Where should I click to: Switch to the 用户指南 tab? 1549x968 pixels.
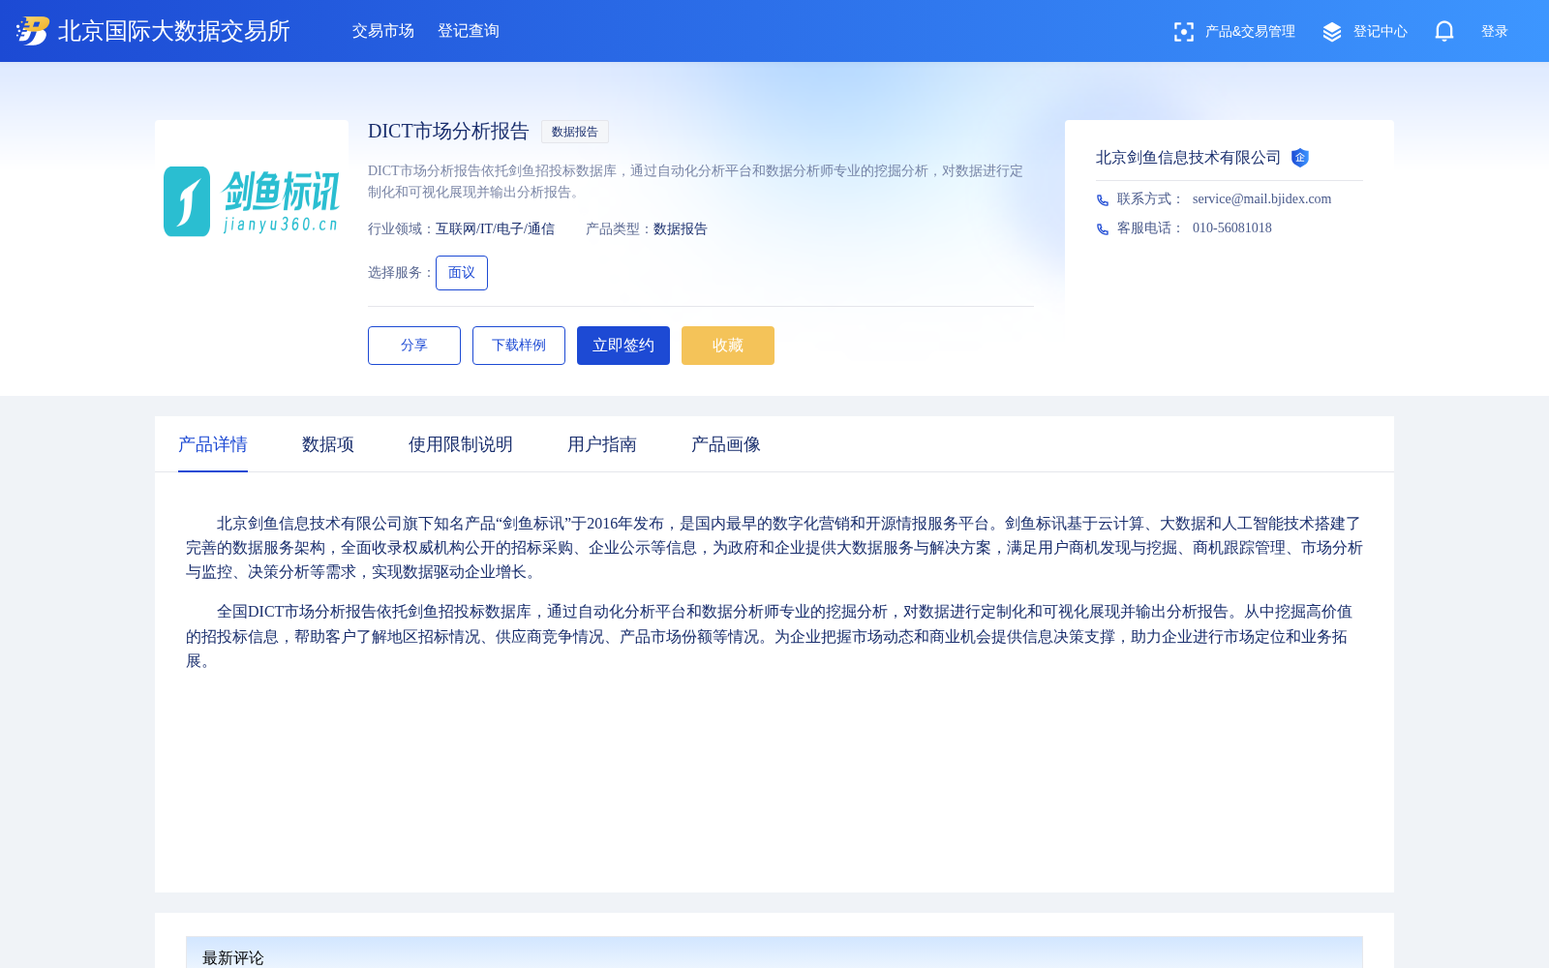coord(602,444)
